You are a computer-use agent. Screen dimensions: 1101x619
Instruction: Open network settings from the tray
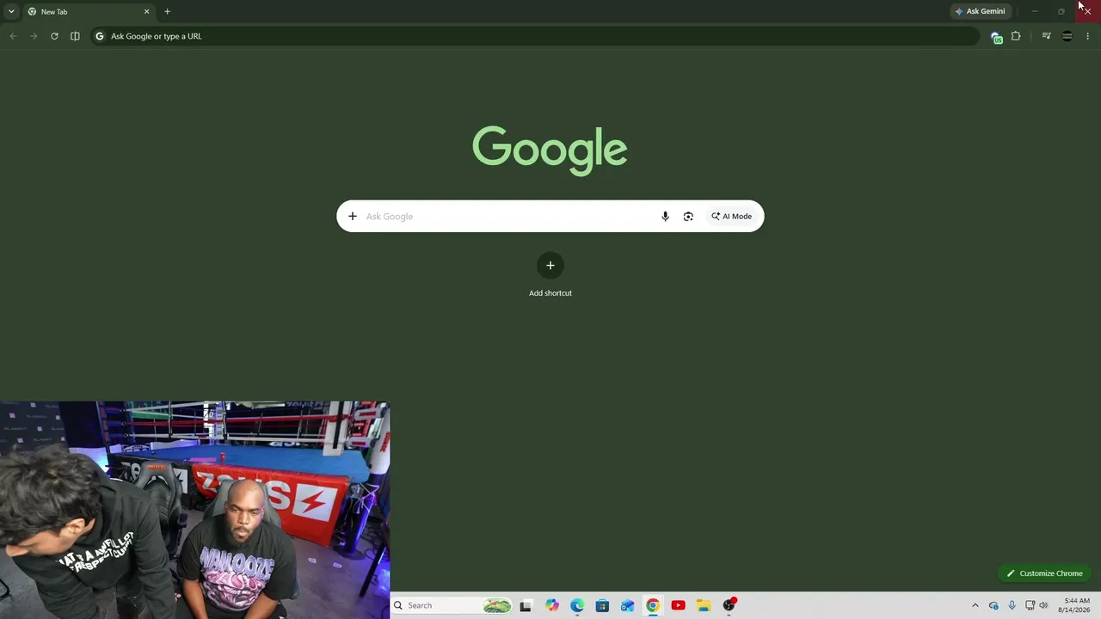click(x=1030, y=605)
